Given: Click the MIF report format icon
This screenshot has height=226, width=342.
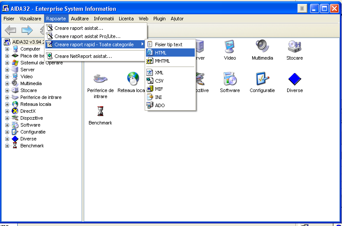Looking at the screenshot, I should [149, 89].
